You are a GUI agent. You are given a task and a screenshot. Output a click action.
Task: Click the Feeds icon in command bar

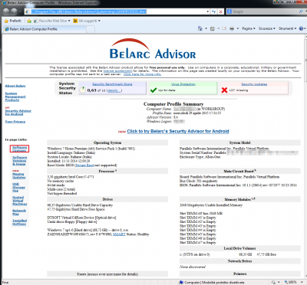(x=213, y=28)
